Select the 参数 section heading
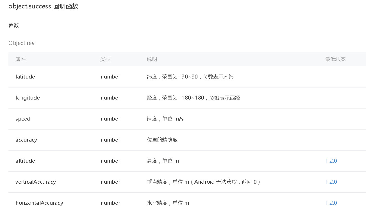The image size is (378, 210). coord(13,25)
